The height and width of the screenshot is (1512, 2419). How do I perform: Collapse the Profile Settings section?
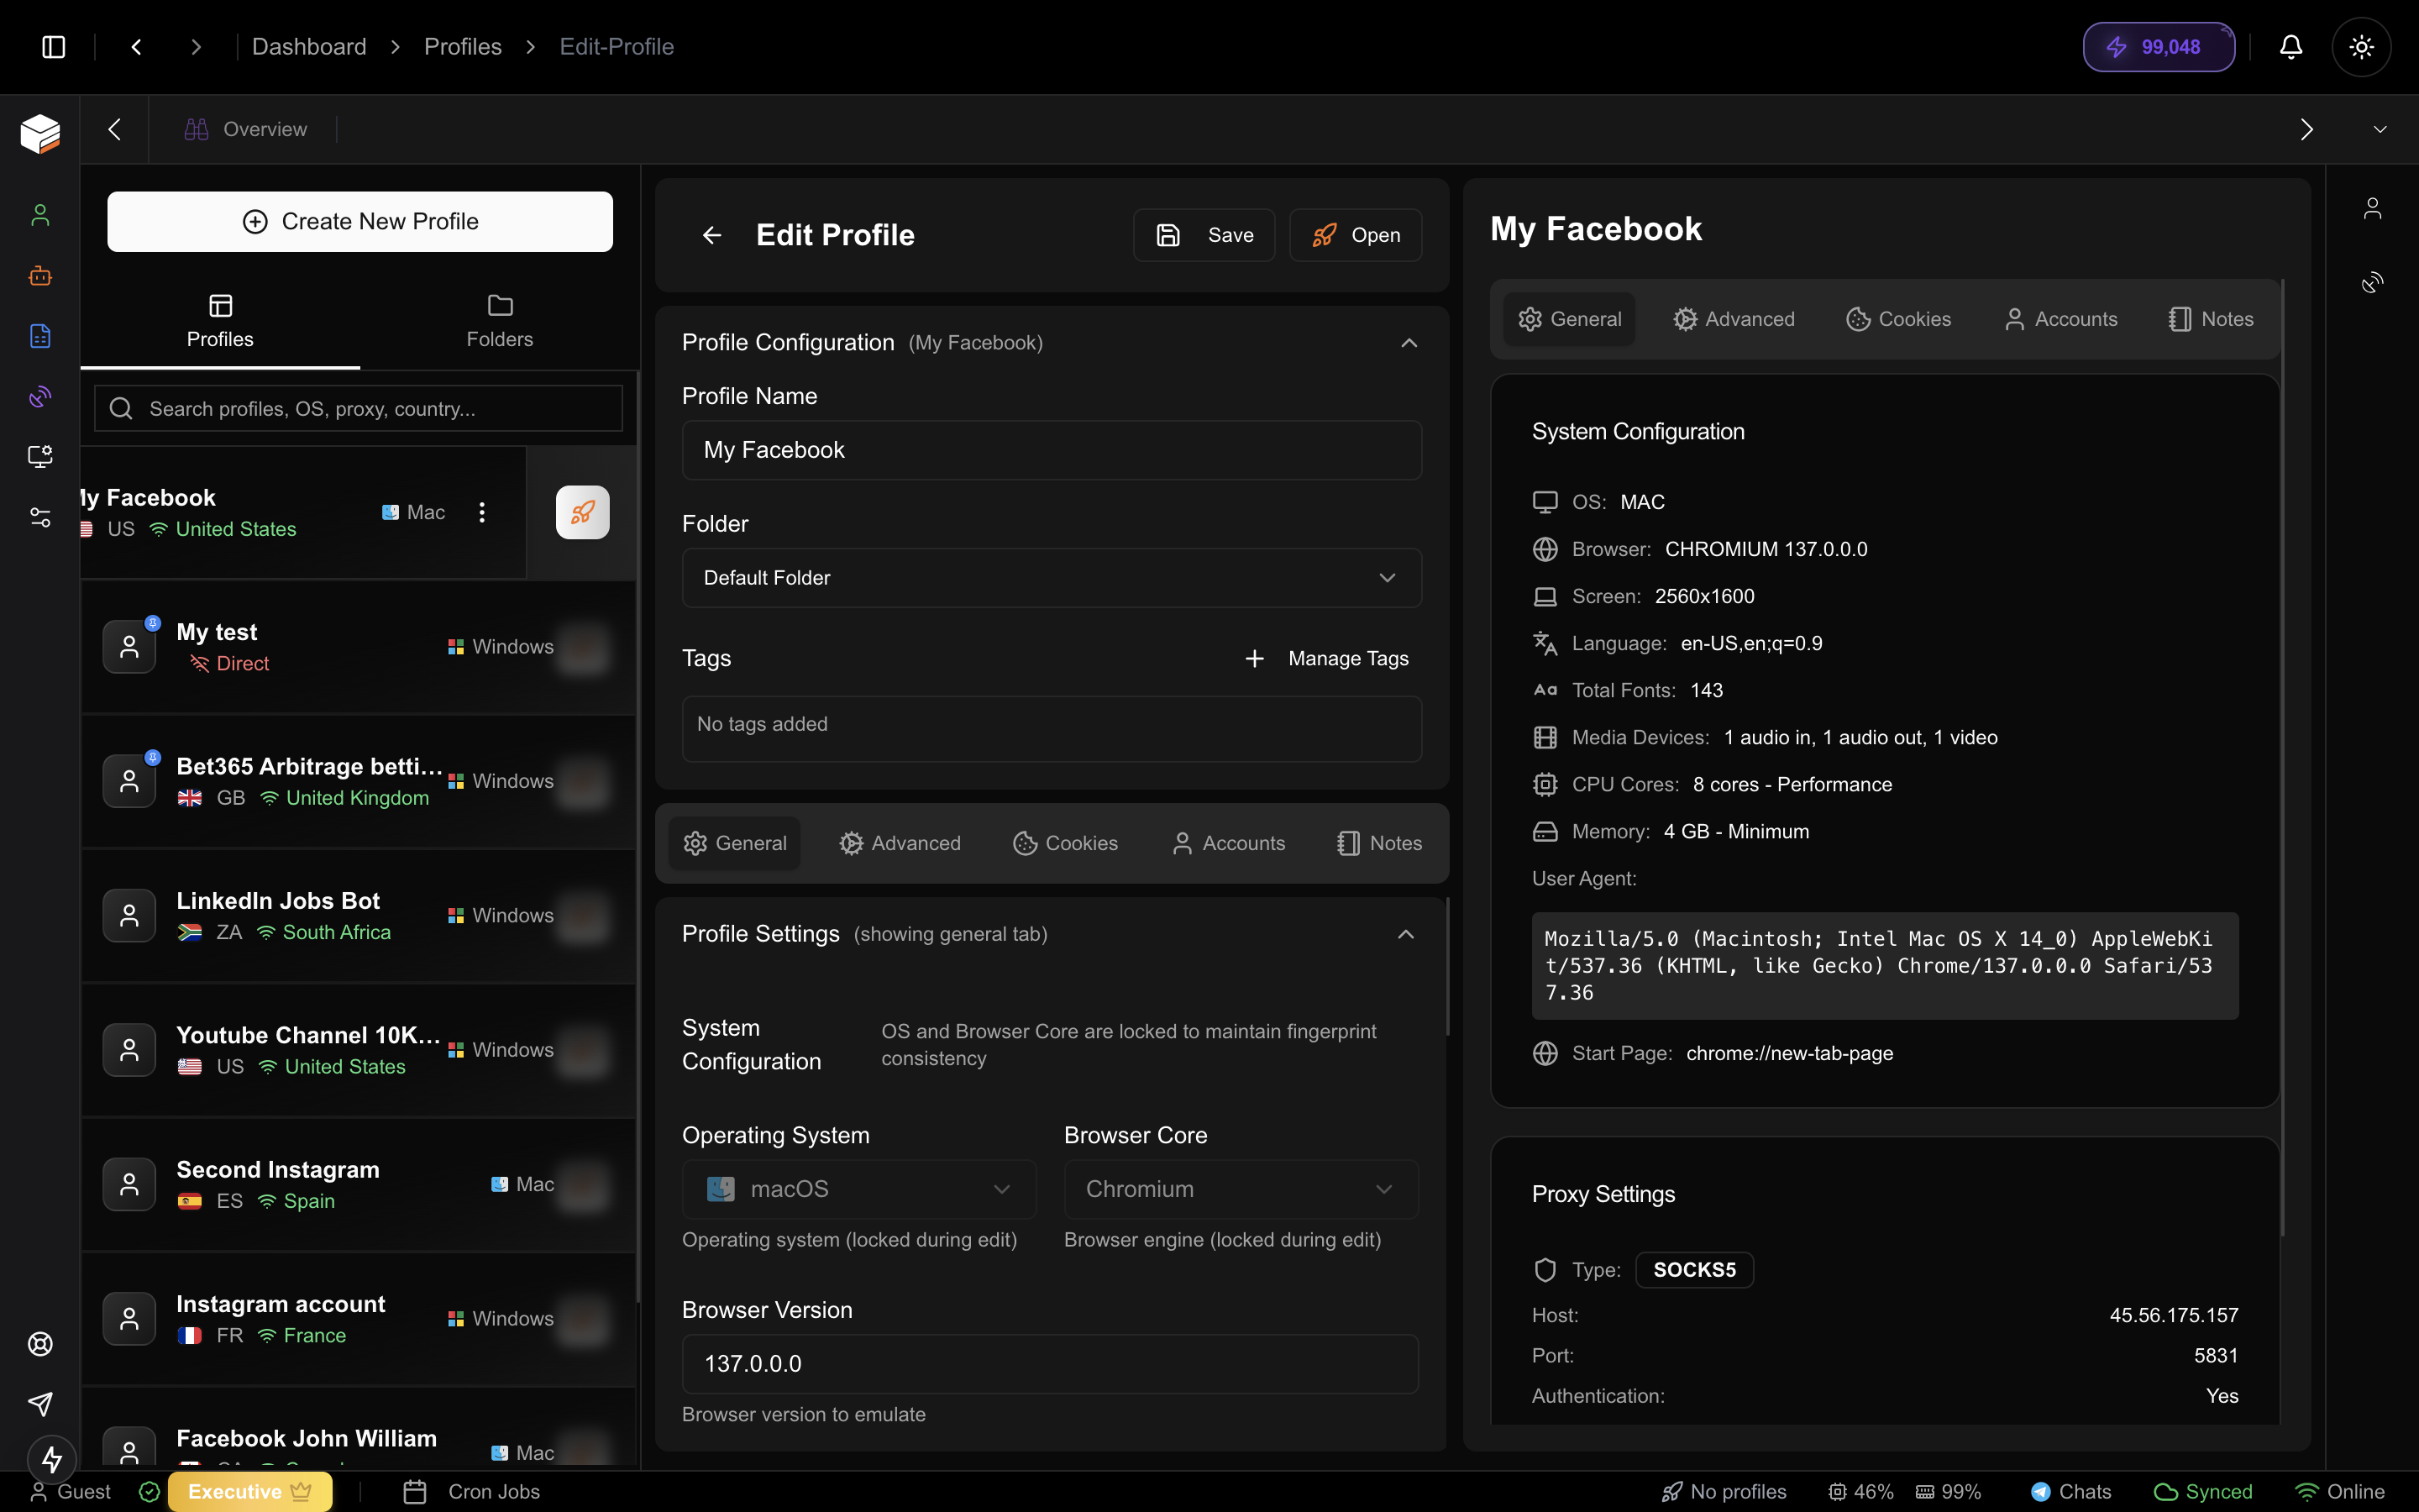click(1405, 934)
